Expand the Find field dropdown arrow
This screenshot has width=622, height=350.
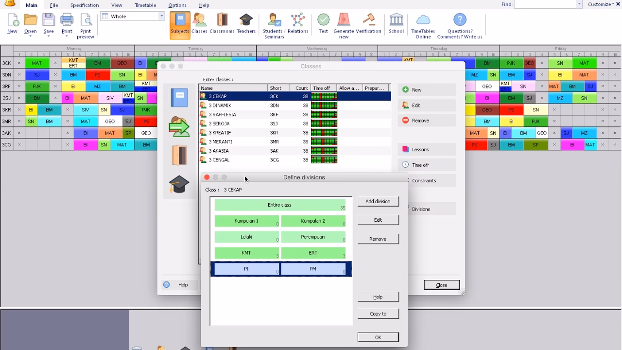click(x=579, y=4)
